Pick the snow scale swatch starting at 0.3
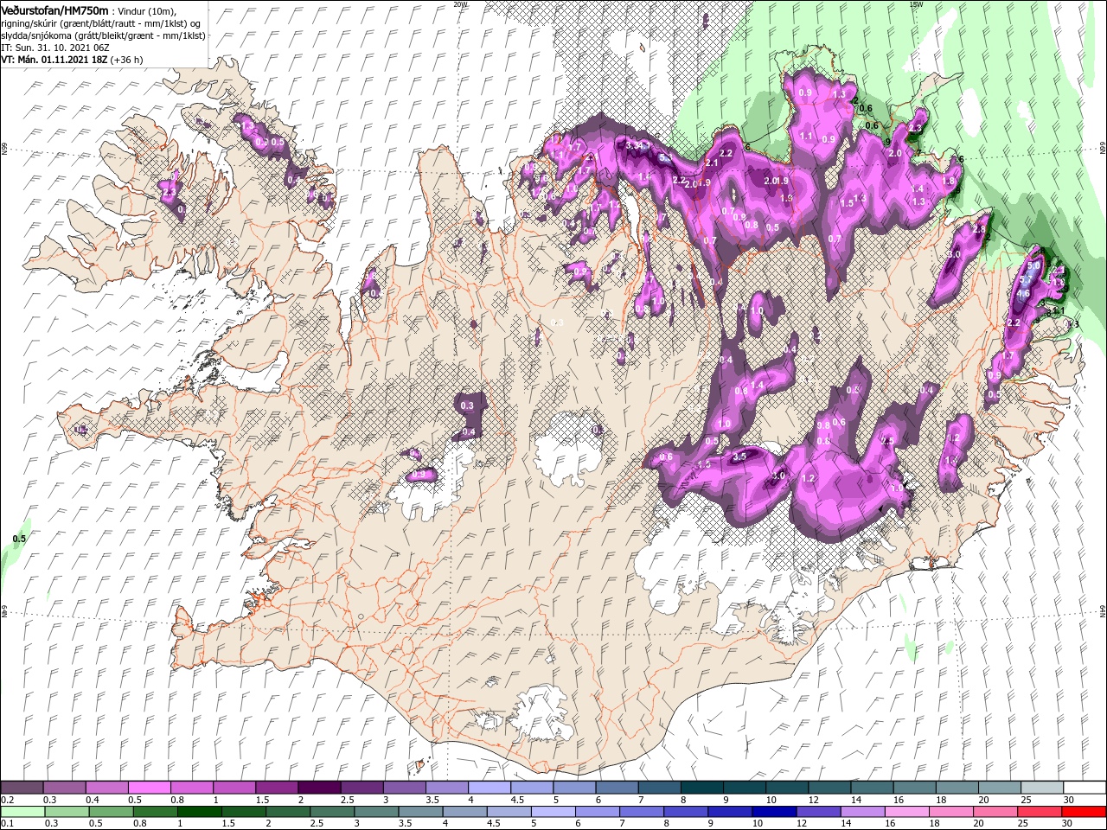This screenshot has height=830, width=1107. point(65,787)
